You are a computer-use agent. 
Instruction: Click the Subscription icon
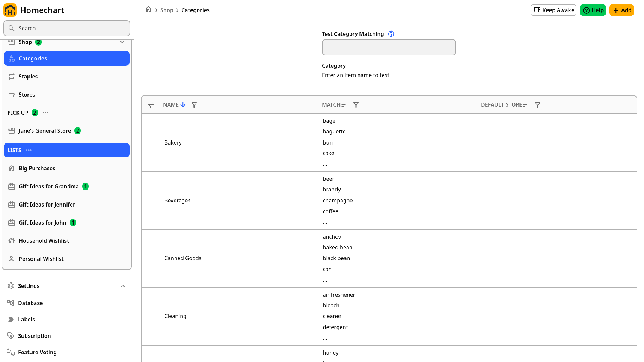click(x=11, y=336)
